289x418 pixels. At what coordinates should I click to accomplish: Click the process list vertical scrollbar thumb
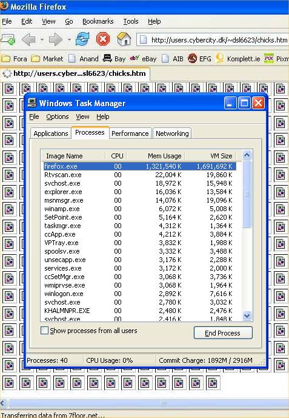tap(247, 194)
